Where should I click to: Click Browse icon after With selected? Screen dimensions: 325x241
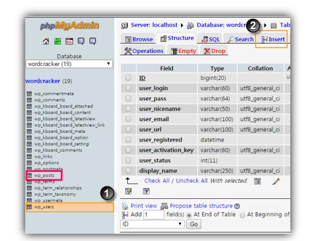(257, 181)
